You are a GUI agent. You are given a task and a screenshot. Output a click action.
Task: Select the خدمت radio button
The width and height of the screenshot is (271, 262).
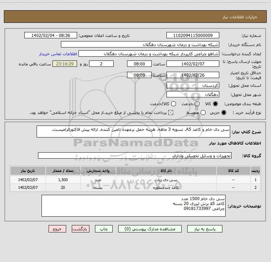tap(197, 104)
